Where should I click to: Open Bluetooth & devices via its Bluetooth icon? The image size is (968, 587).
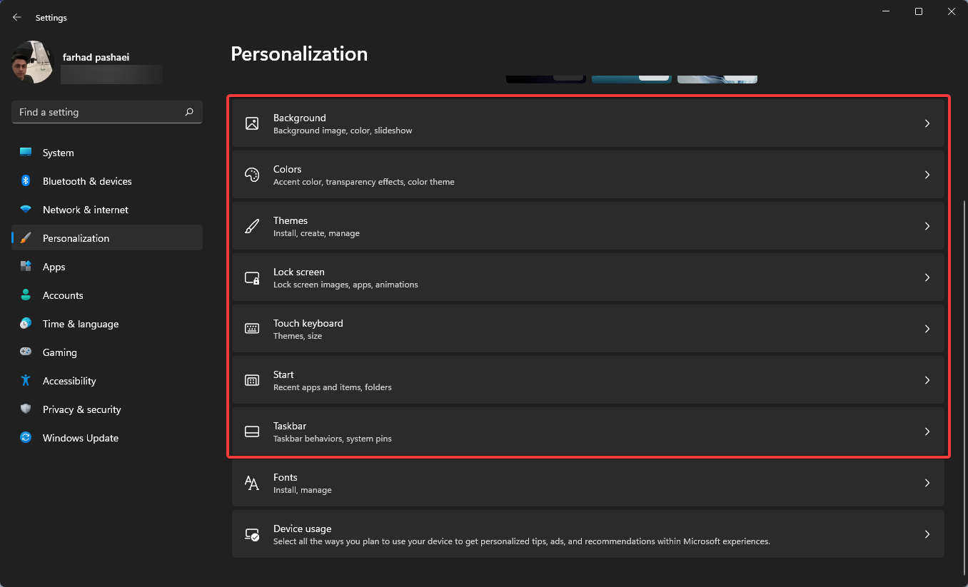pyautogui.click(x=26, y=181)
